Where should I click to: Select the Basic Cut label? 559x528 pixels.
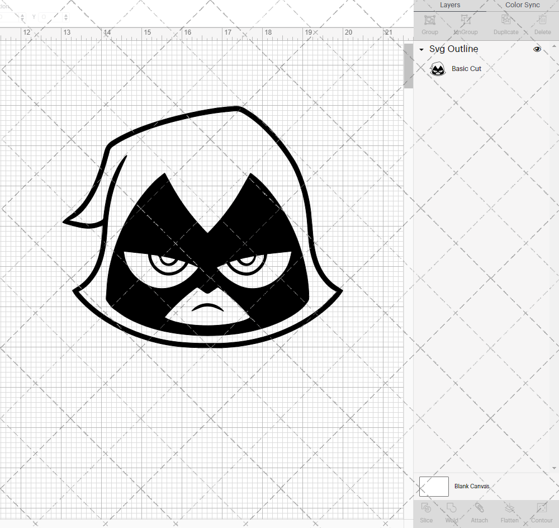[x=466, y=68]
